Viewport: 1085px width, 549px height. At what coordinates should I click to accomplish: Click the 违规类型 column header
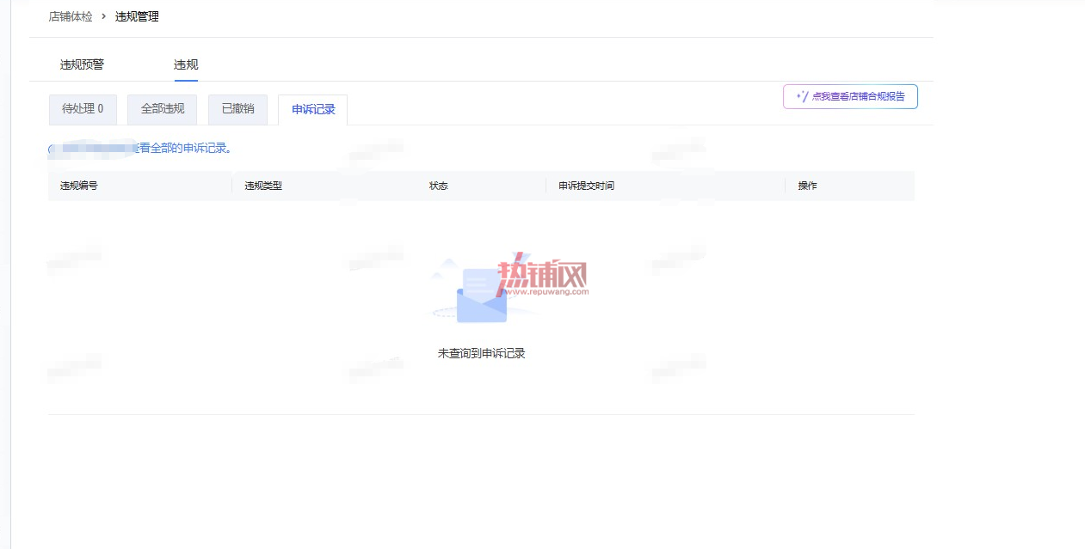(263, 186)
